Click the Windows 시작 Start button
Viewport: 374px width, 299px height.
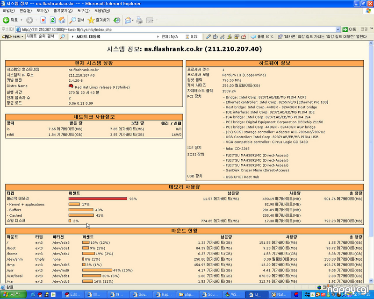click(x=14, y=294)
